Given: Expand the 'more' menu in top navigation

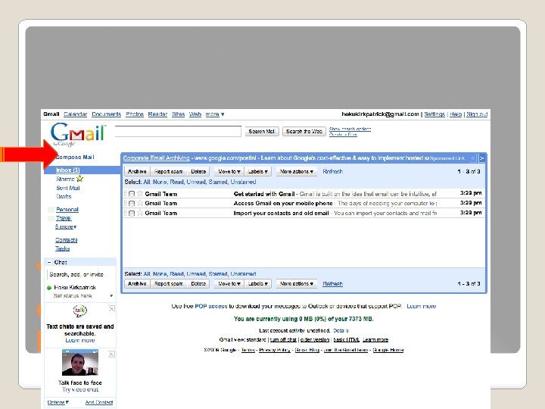Looking at the screenshot, I should (x=215, y=114).
